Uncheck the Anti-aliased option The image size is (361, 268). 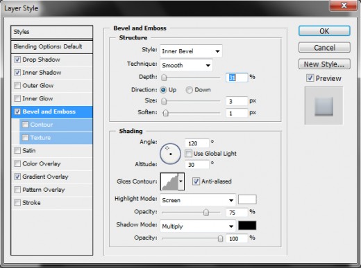click(x=196, y=181)
